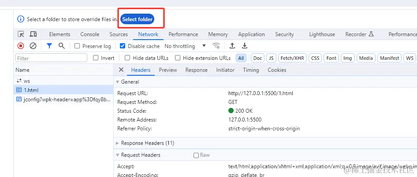This screenshot has width=417, height=177.
Task: Open the Performance tab
Action: pos(183,34)
